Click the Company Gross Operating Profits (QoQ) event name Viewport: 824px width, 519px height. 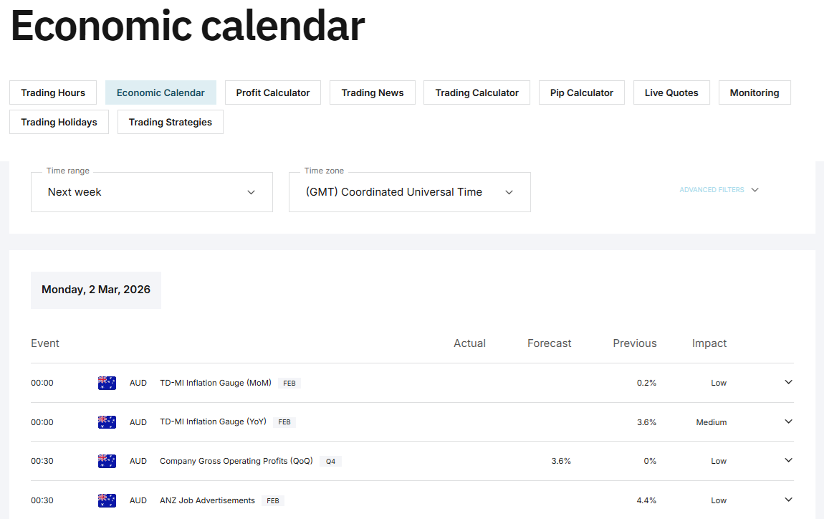coord(236,461)
